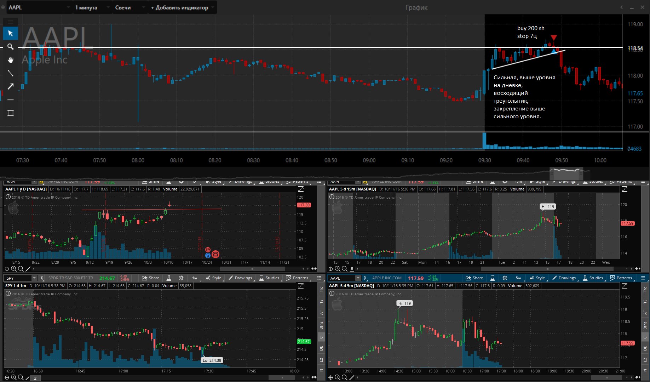Click chart mode icon at top-right of SPY chart
Viewport: 650px width, 382px height.
tap(301, 286)
